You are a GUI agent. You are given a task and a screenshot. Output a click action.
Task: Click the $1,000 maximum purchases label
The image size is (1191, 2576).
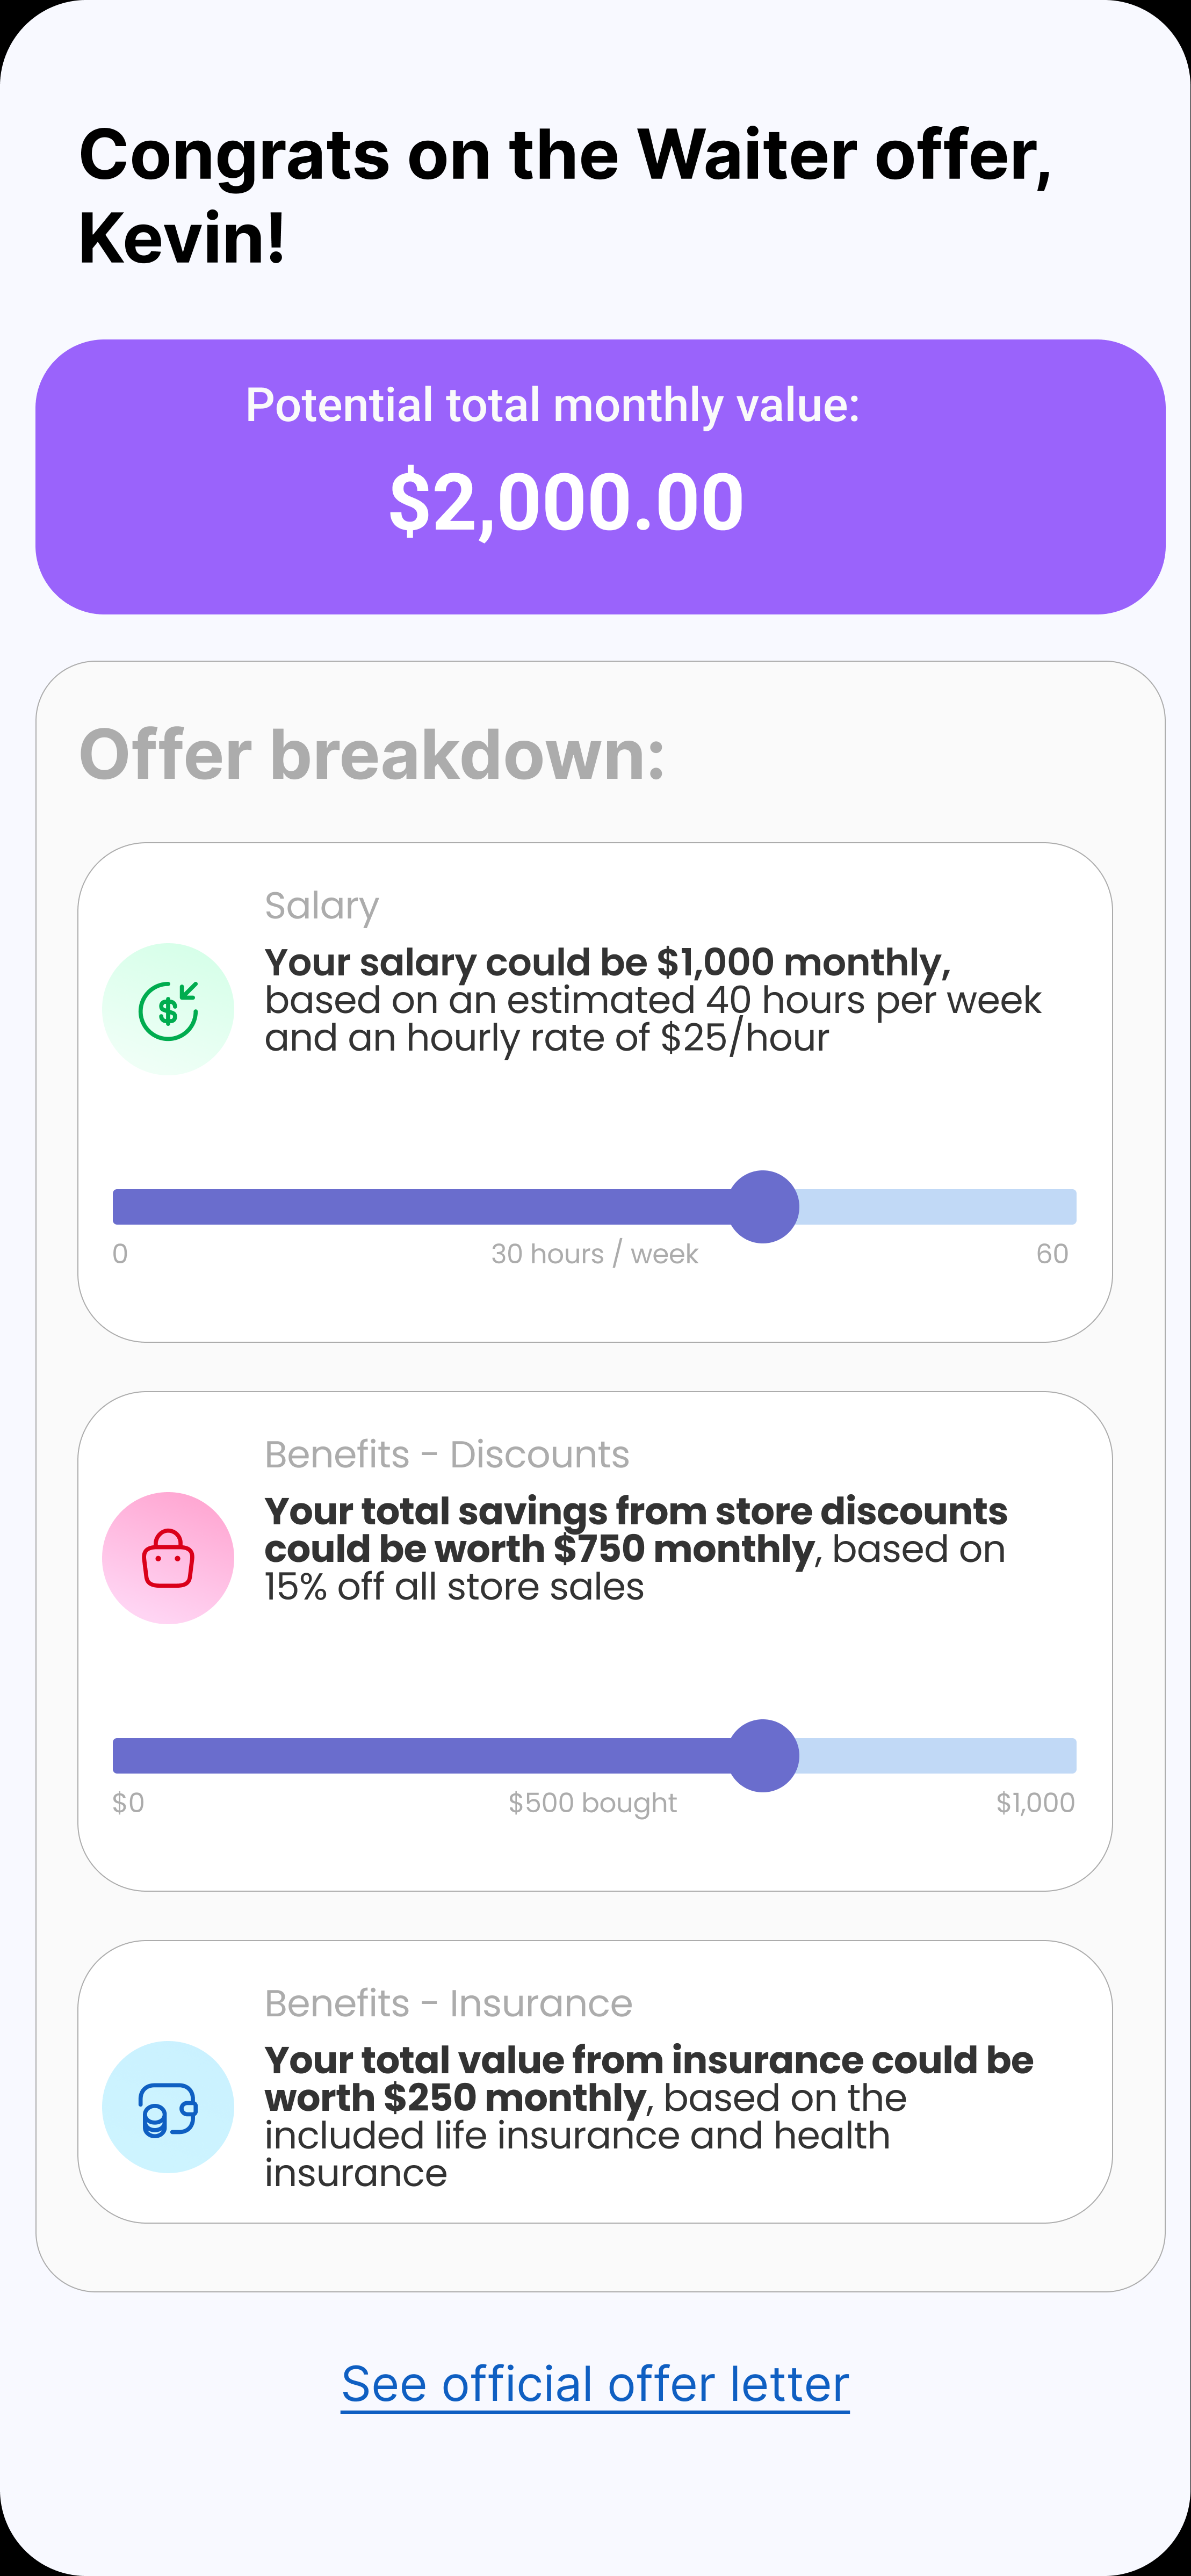1035,1803
